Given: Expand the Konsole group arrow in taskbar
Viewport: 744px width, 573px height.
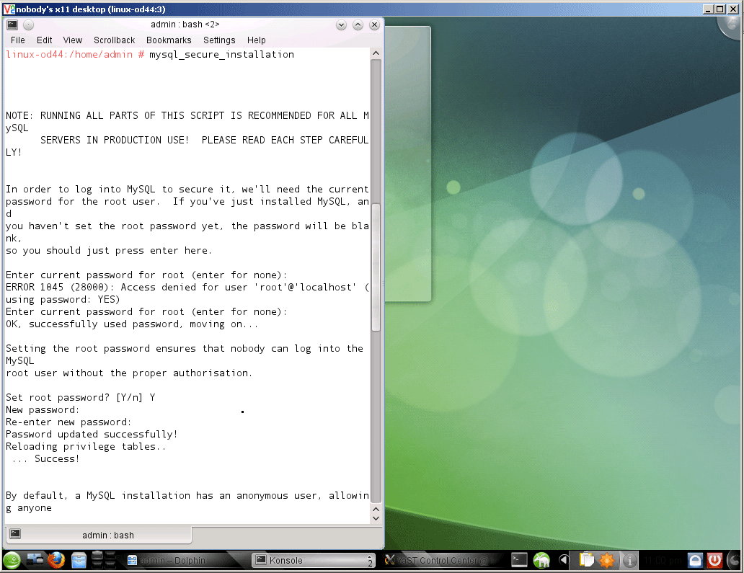Looking at the screenshot, I should coord(370,561).
